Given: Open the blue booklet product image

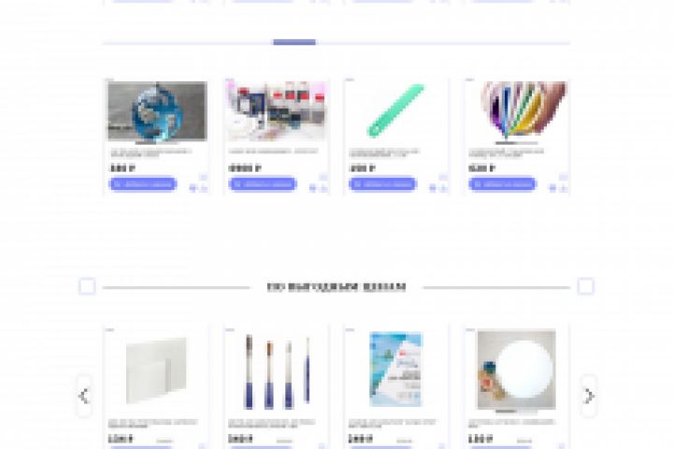Looking at the screenshot, I should tap(396, 370).
